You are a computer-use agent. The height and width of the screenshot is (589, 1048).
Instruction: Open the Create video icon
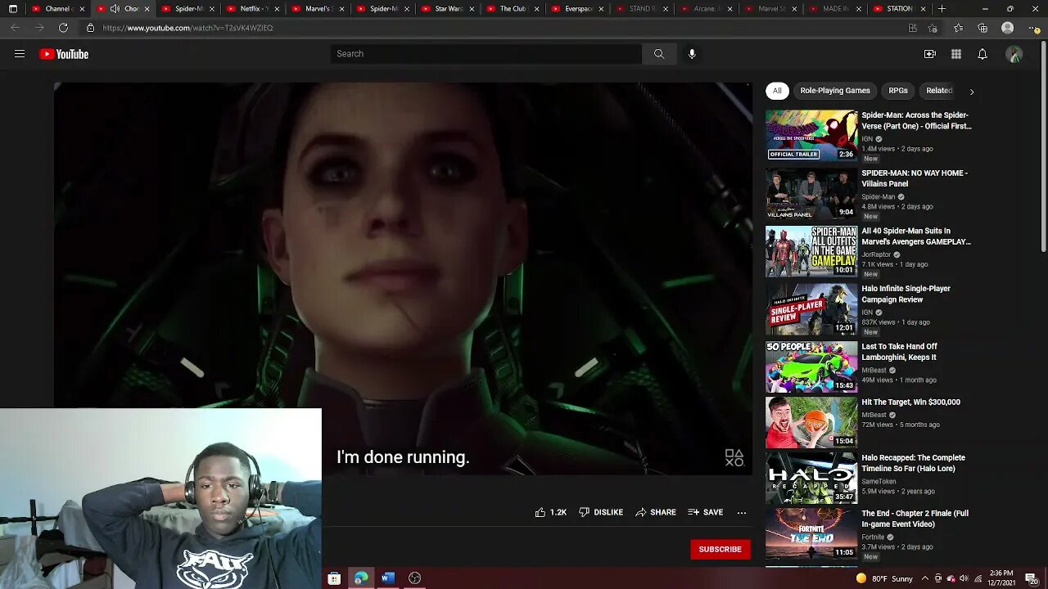[930, 54]
